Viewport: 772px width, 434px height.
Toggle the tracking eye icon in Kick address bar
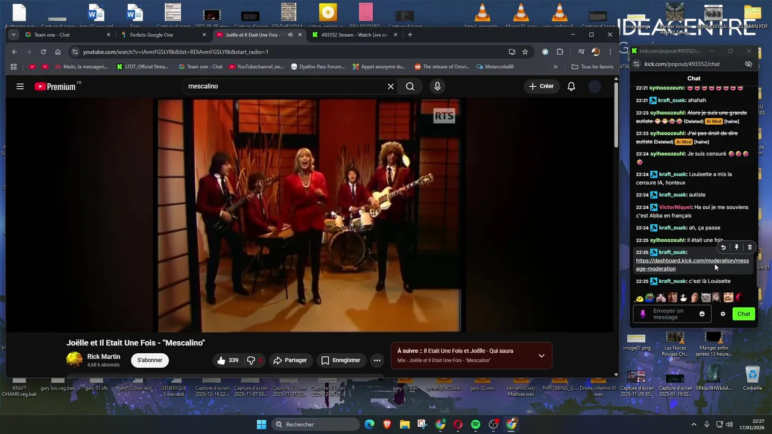pyautogui.click(x=748, y=64)
